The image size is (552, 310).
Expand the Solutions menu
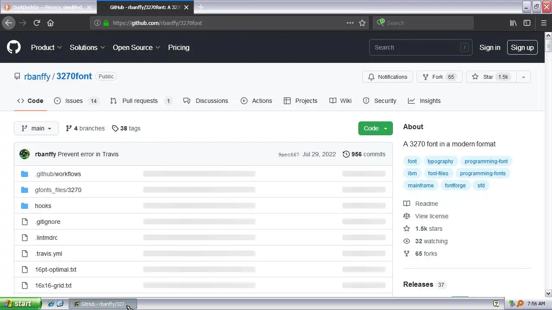88,47
